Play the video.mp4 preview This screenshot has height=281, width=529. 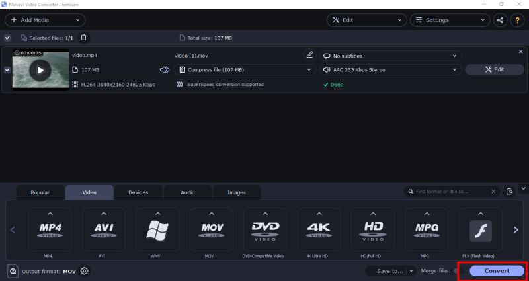coord(40,70)
